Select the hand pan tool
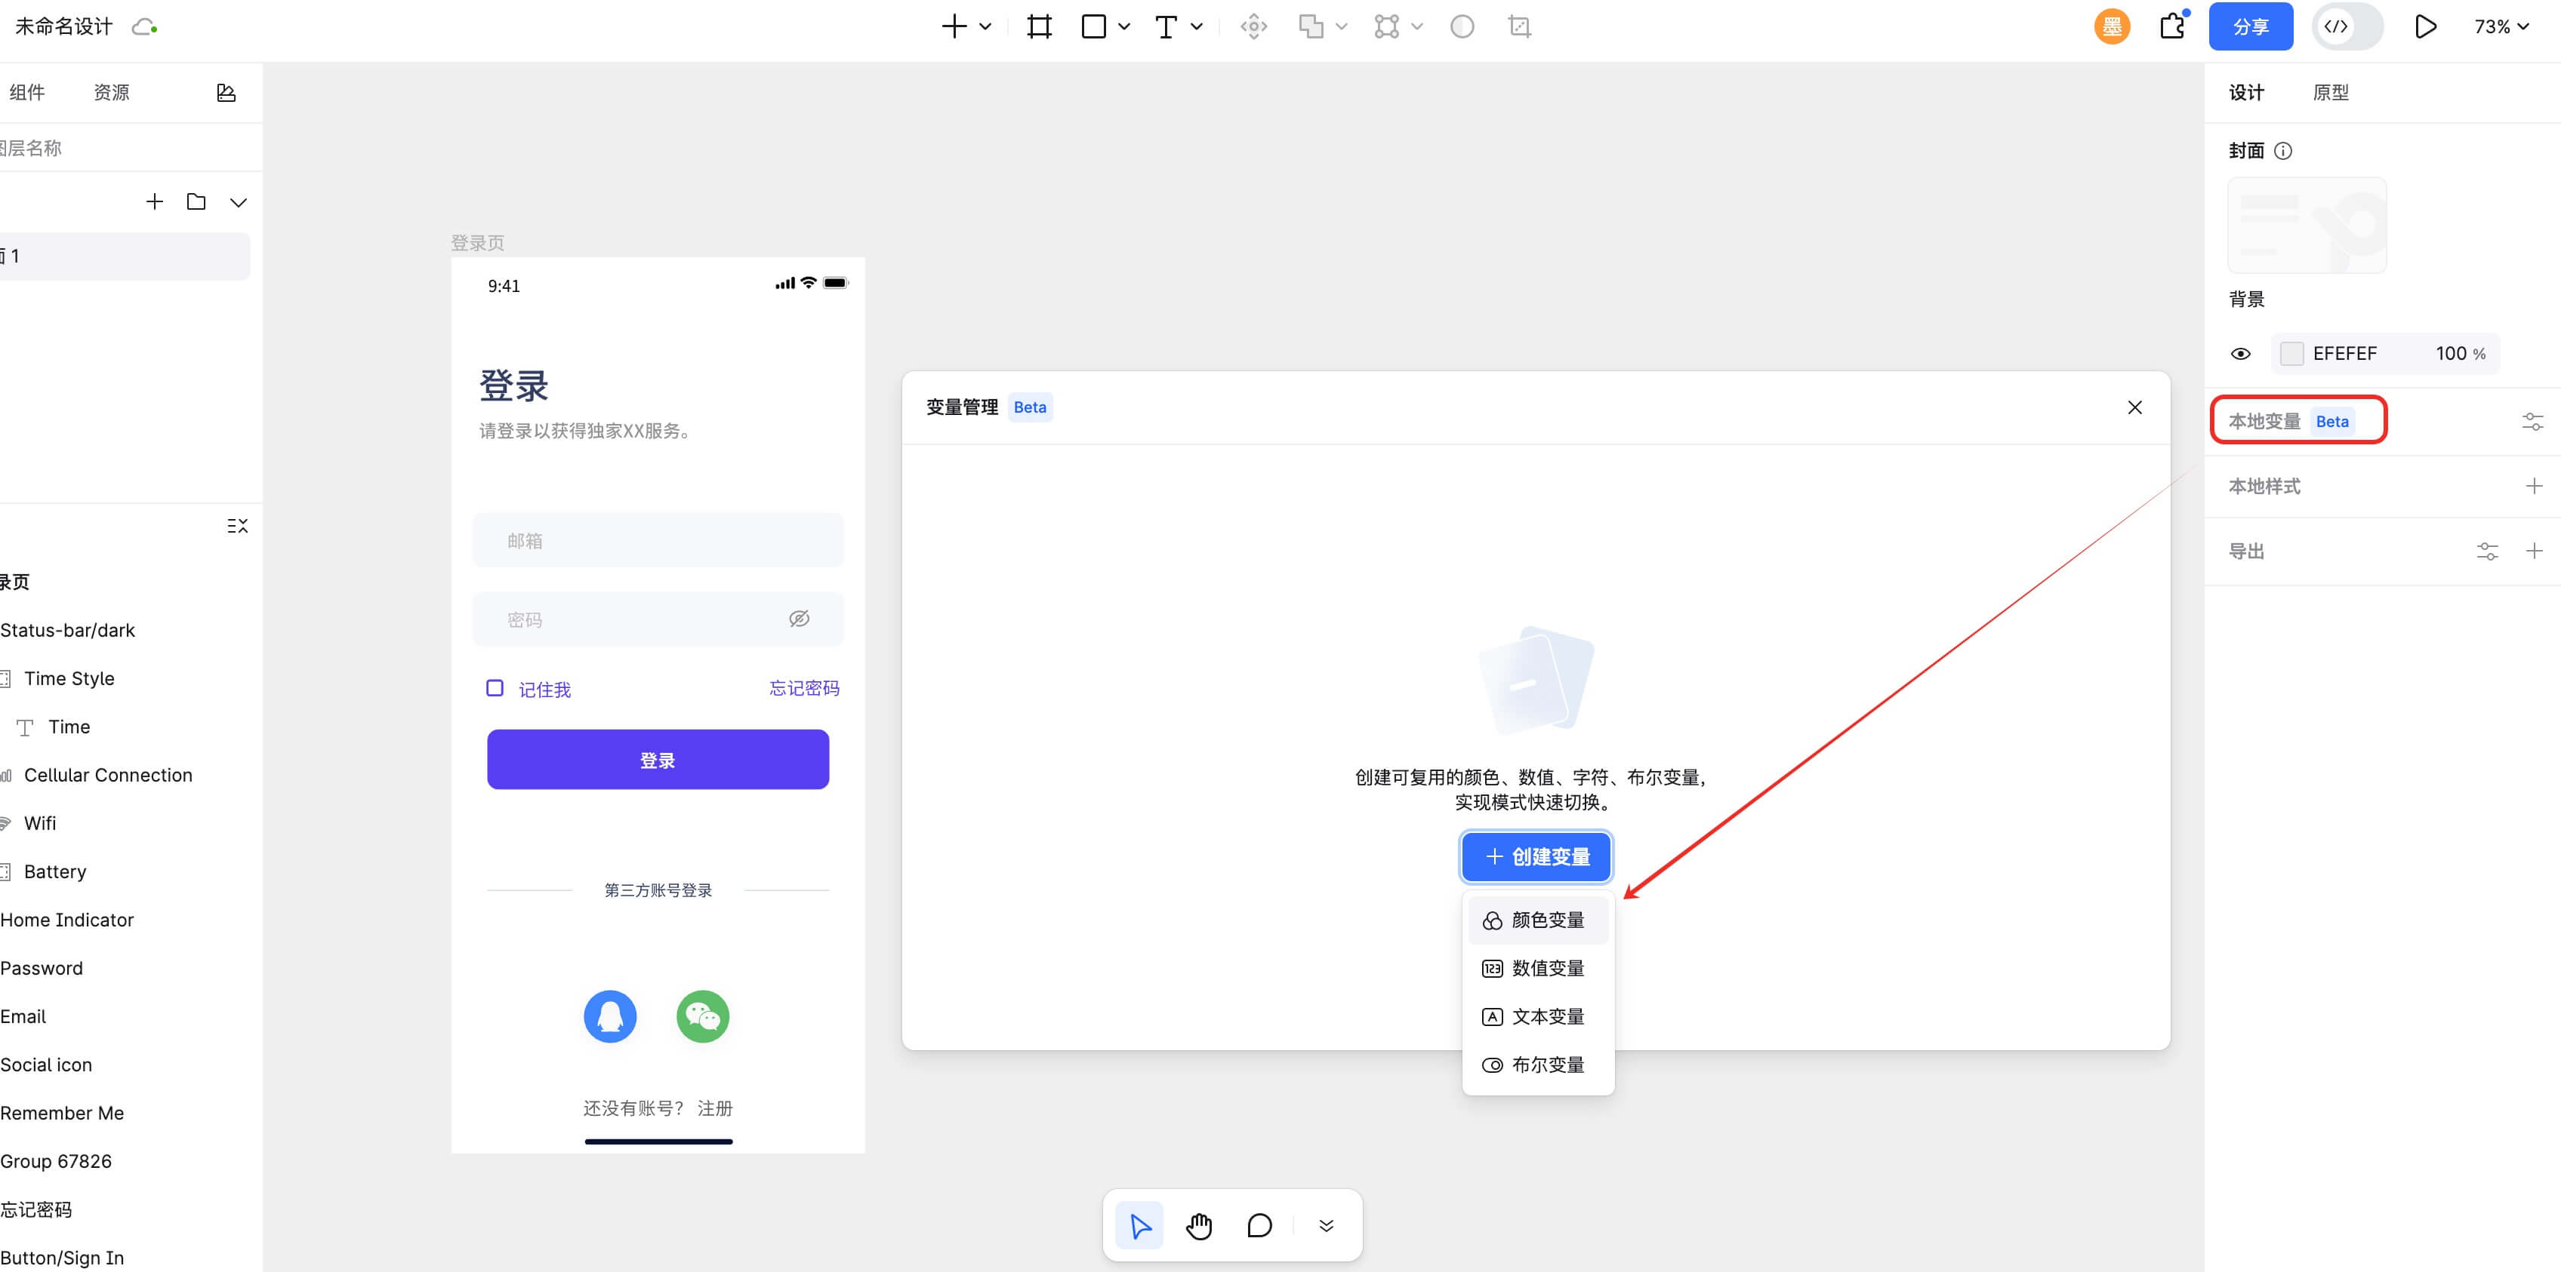This screenshot has height=1272, width=2561. (x=1199, y=1225)
